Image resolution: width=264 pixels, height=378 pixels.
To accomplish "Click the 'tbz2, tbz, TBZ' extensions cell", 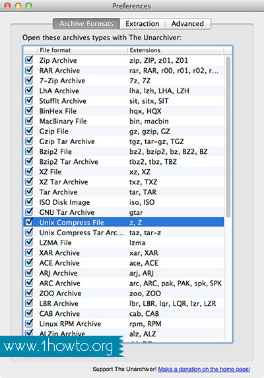I will pyautogui.click(x=153, y=161).
